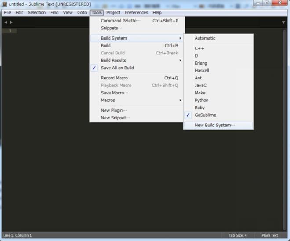This screenshot has height=241, width=290.
Task: Change the Plain Text syntax selector
Action: (x=270, y=235)
